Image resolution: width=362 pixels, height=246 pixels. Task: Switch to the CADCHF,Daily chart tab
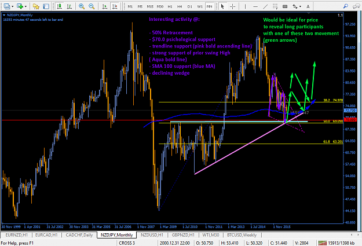(x=79, y=235)
